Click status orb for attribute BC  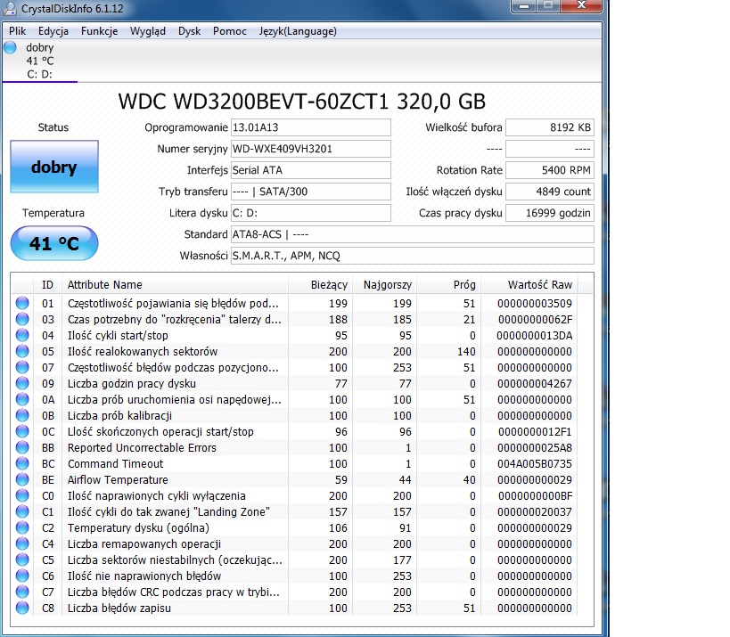pyautogui.click(x=22, y=464)
